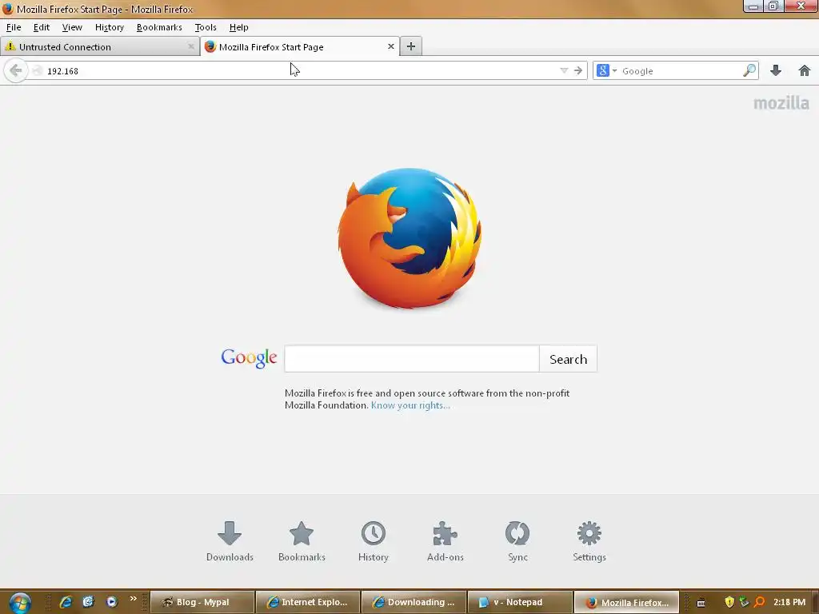The height and width of the screenshot is (614, 819).
Task: Launch Internet Explorer from quick launch
Action: tap(66, 602)
